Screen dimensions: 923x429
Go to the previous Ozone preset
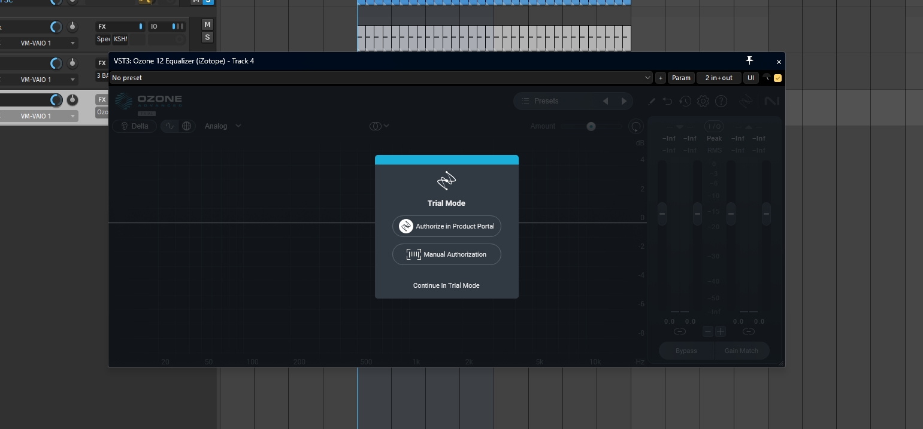click(606, 101)
